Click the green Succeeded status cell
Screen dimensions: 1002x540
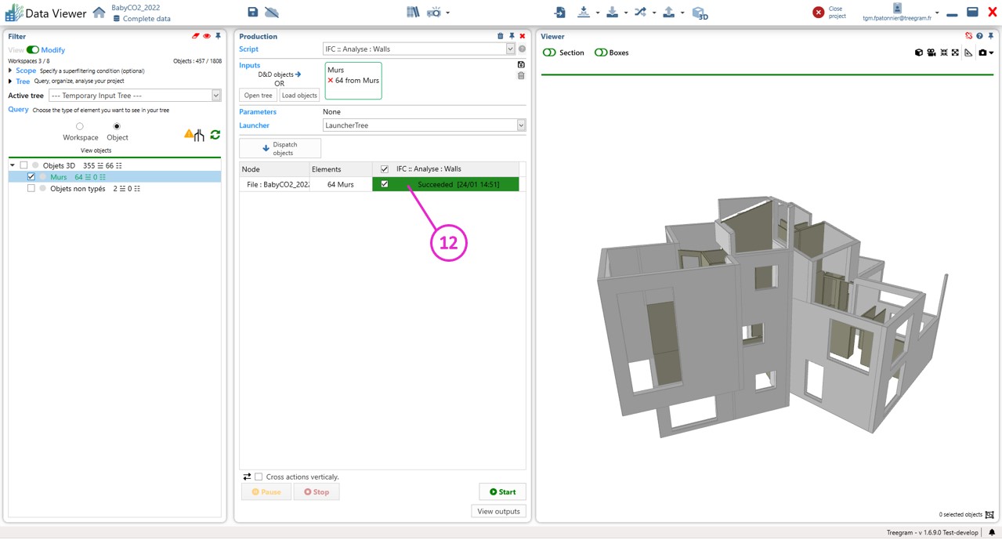(458, 184)
